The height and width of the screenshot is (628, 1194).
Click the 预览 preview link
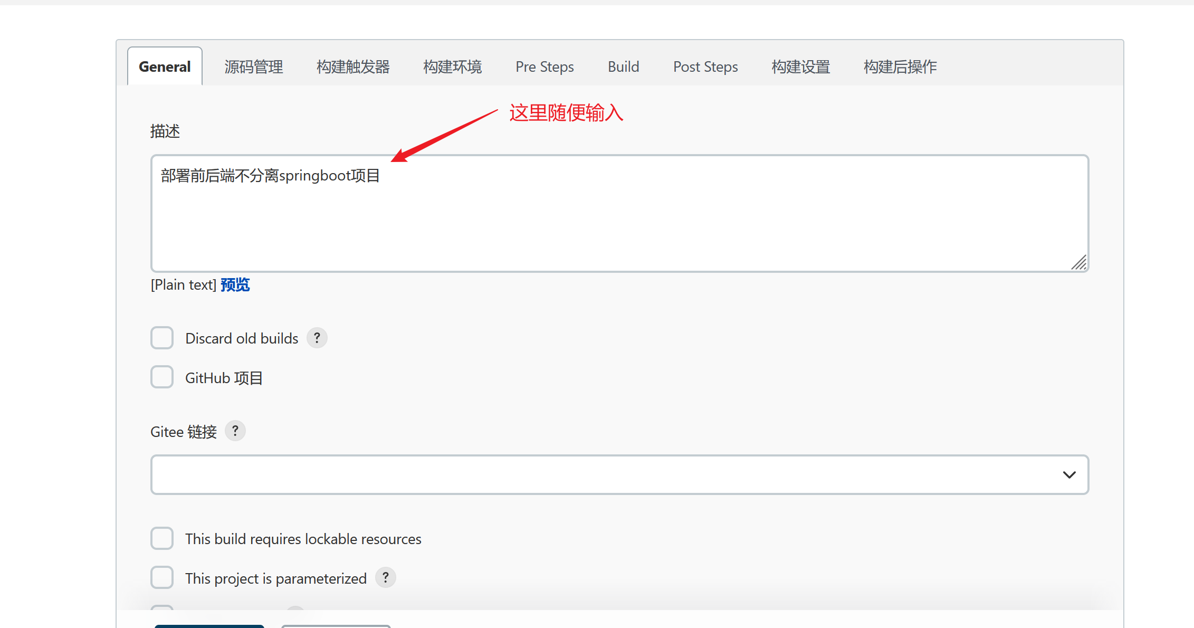click(235, 285)
